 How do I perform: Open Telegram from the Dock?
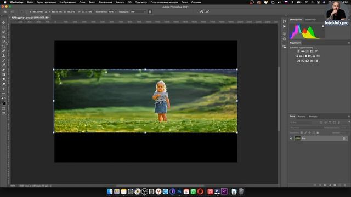pos(166,192)
